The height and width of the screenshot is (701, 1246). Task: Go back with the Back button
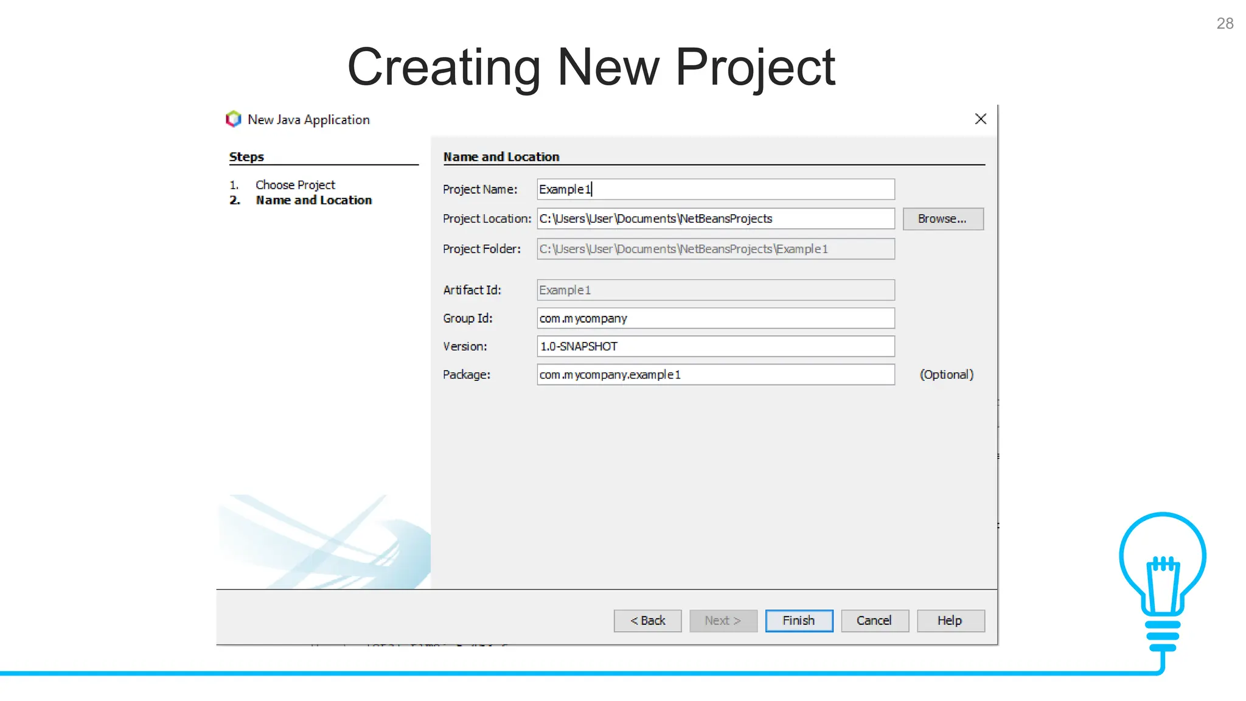(647, 621)
